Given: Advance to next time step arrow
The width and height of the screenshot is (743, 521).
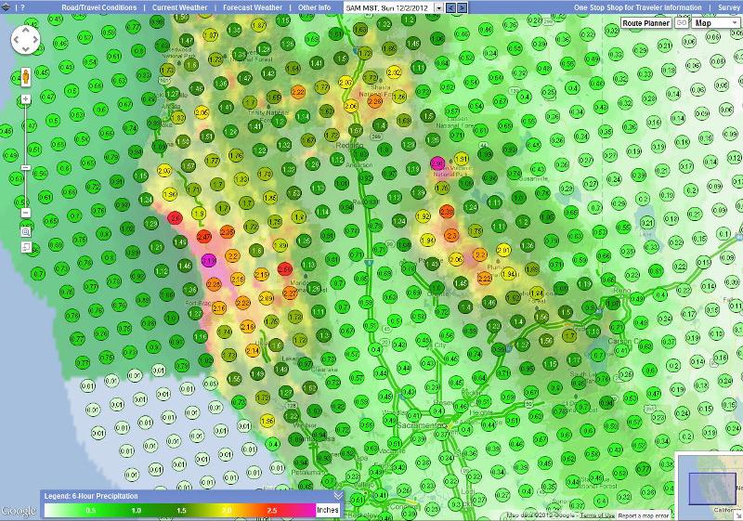Looking at the screenshot, I should click(x=463, y=7).
